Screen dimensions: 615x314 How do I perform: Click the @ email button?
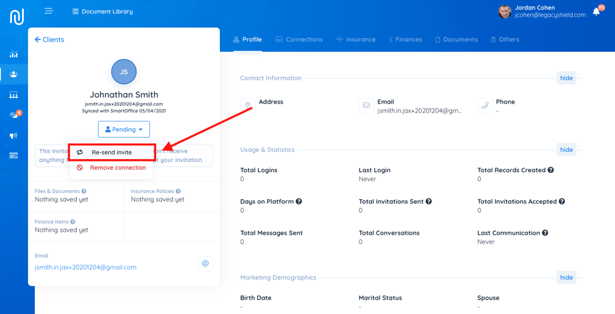pos(205,264)
